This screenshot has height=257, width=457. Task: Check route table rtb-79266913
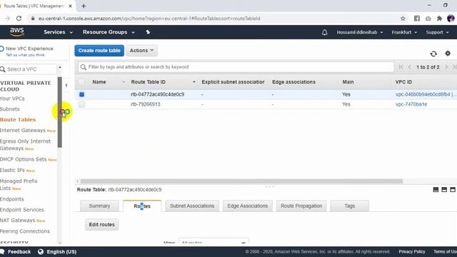(x=82, y=104)
